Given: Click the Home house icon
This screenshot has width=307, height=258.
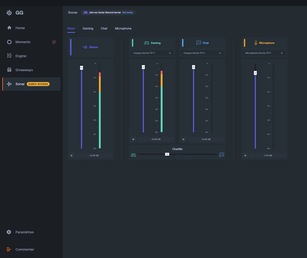Looking at the screenshot, I should 9,28.
